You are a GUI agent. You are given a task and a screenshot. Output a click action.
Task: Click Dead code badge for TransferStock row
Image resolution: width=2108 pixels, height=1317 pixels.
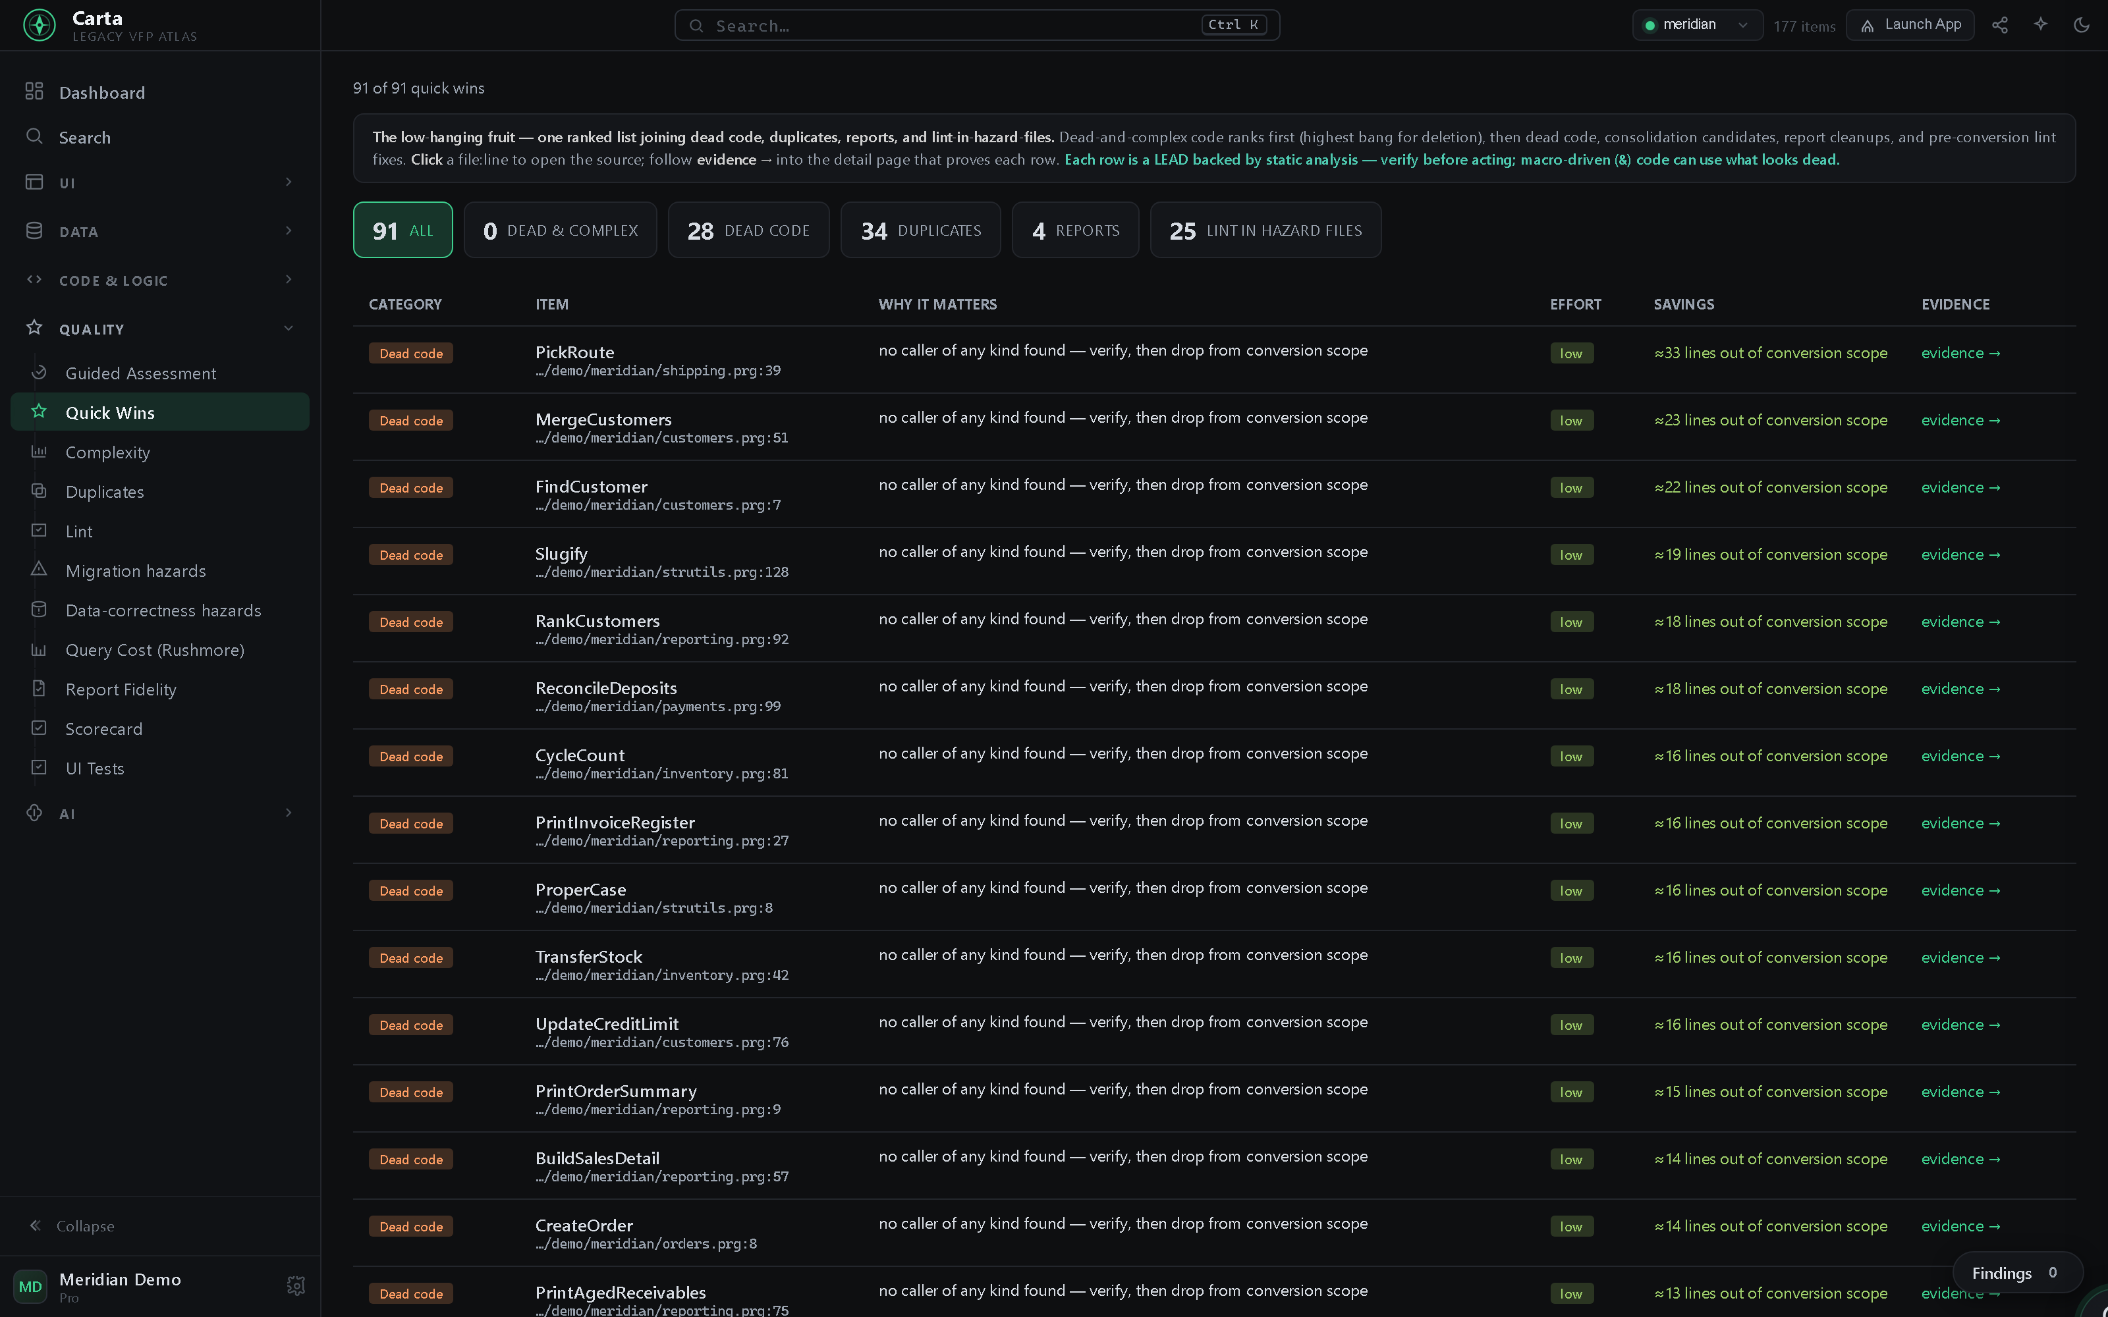(x=411, y=957)
